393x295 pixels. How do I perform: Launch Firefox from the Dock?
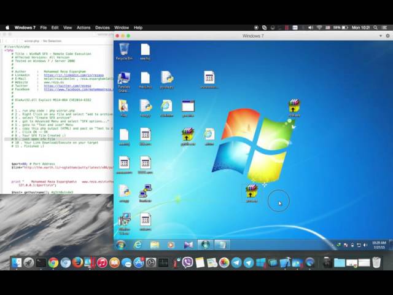coord(78,262)
